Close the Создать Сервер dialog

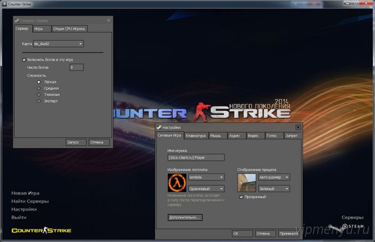(108, 21)
